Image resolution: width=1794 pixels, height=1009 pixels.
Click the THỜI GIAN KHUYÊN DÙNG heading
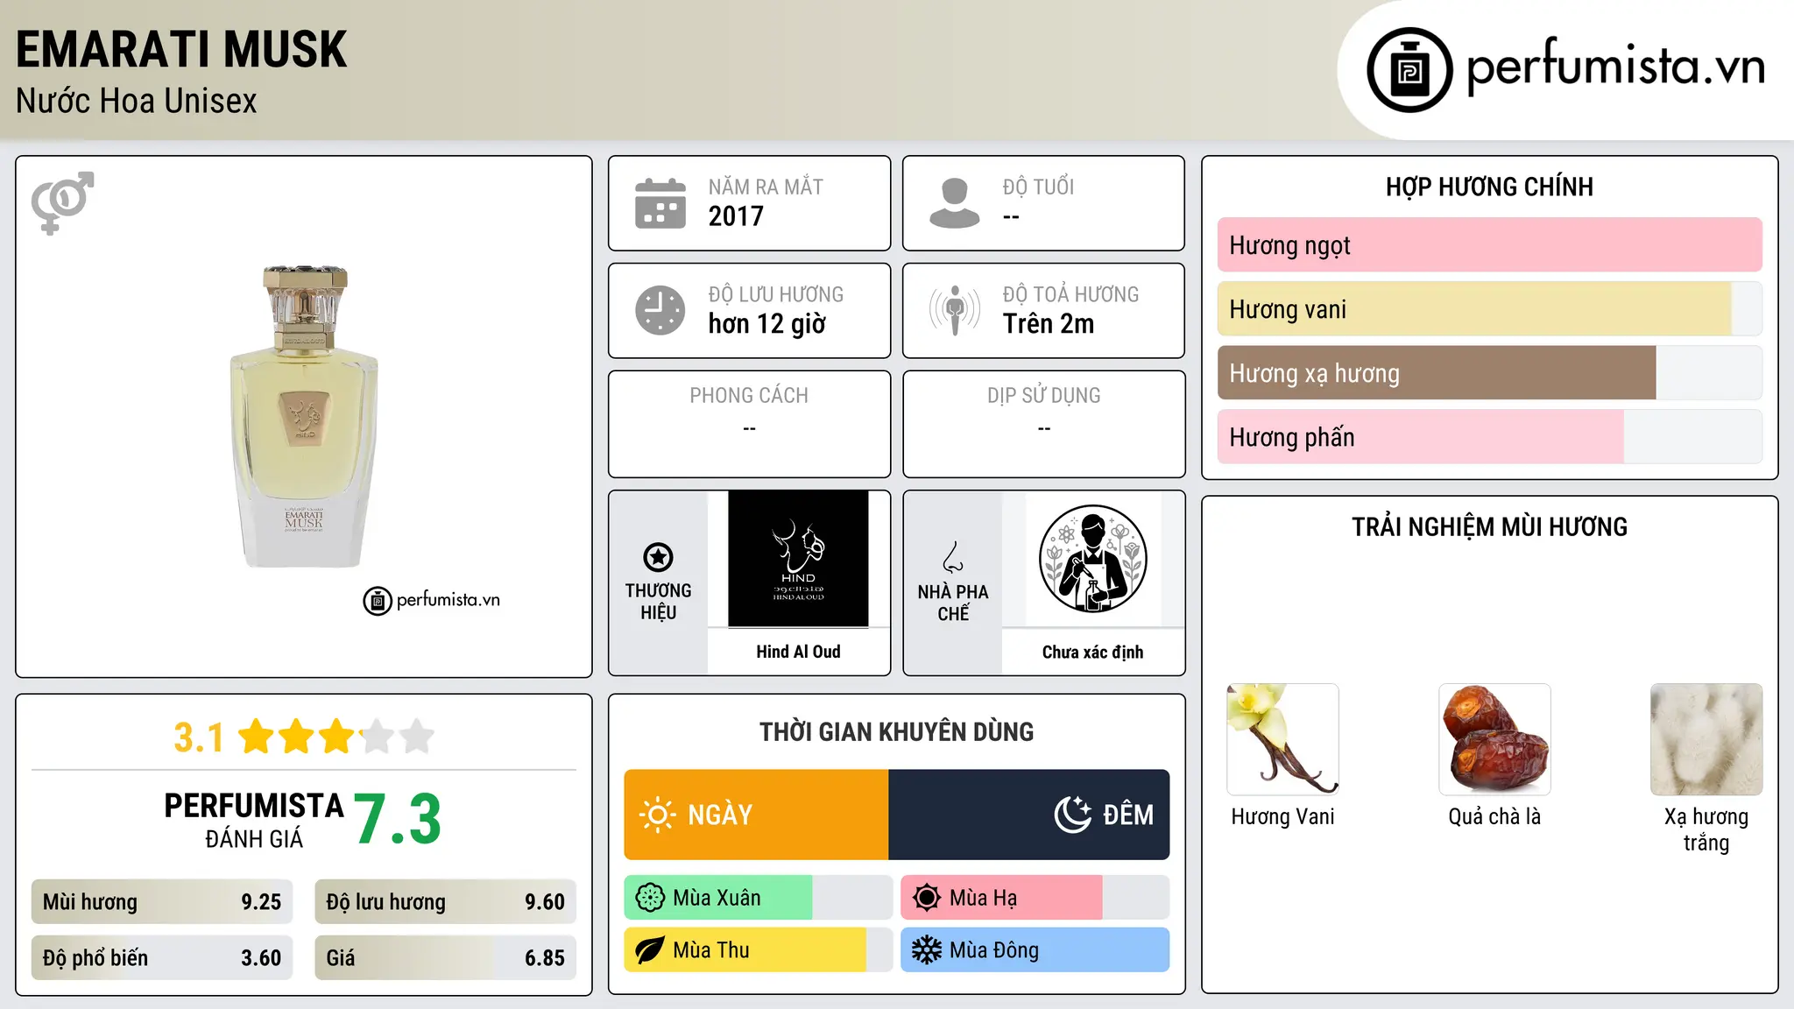coord(896,732)
